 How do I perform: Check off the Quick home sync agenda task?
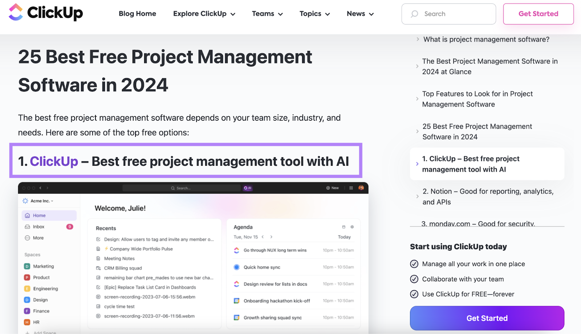236,267
